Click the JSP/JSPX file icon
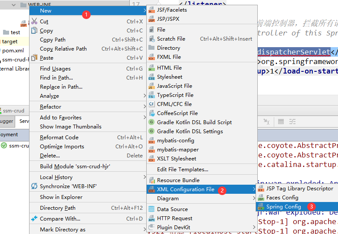338x234 pixels. [151, 19]
